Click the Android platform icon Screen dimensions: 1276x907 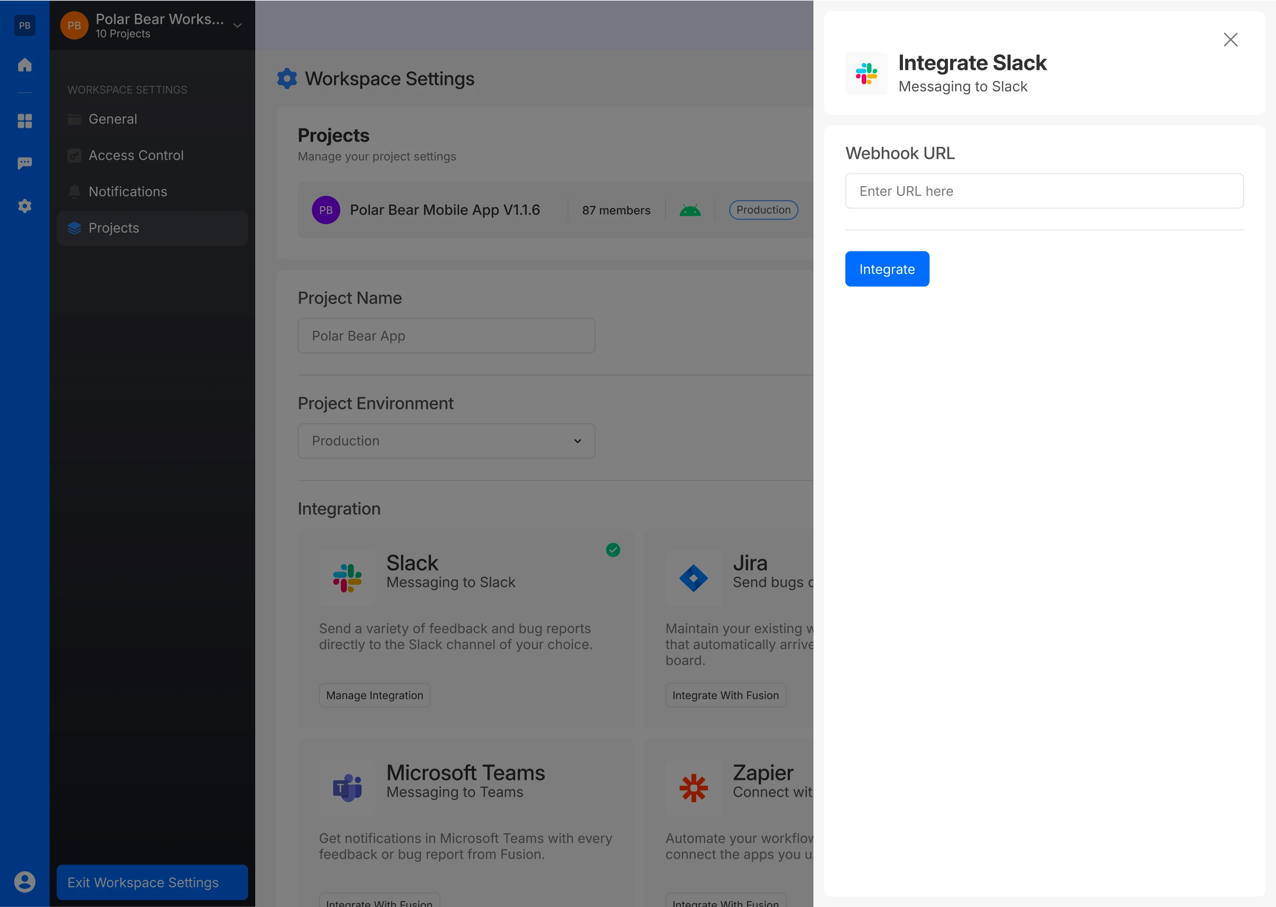pos(690,211)
